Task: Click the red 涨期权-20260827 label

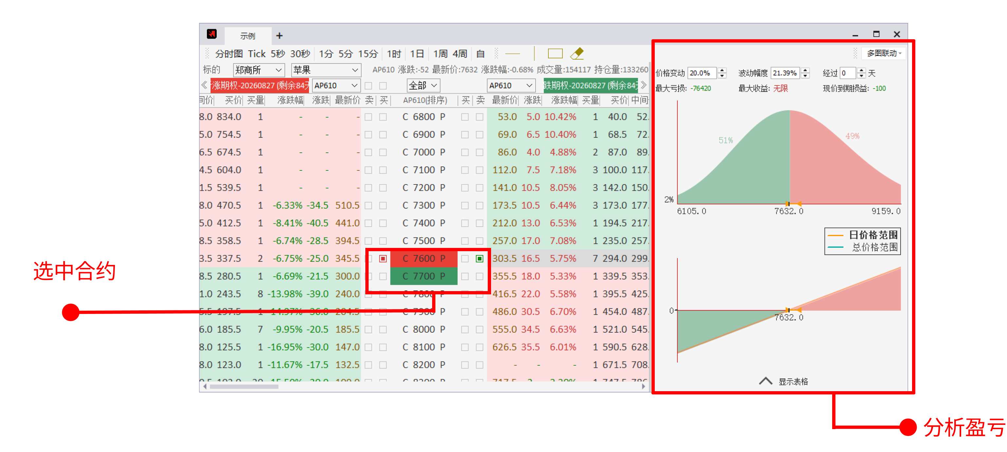Action: (260, 85)
